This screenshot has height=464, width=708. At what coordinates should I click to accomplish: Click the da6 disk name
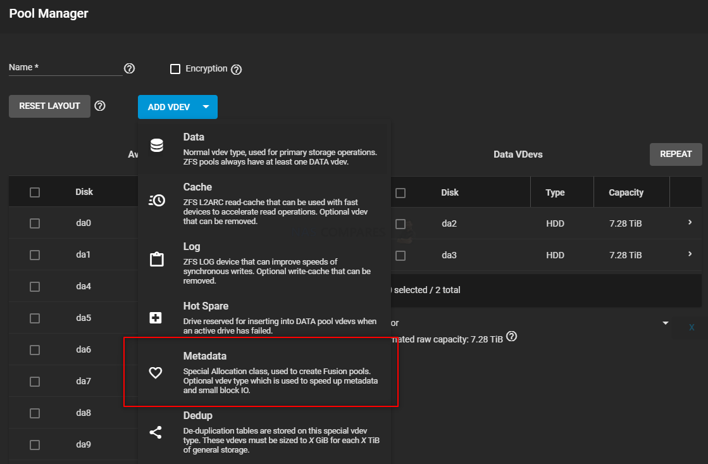[x=84, y=349]
